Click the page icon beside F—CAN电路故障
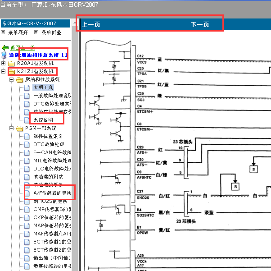The image size is (271, 271). pyautogui.click(x=27, y=152)
